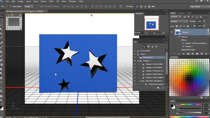This screenshot has height=118, width=210.
Task: Toggle the Auto-Select checkbox
Action: pyautogui.click(x=10, y=7)
